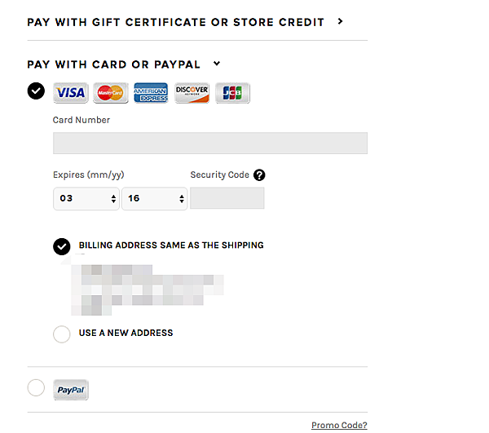Click the Discover card logo
The height and width of the screenshot is (433, 489).
coord(192,93)
